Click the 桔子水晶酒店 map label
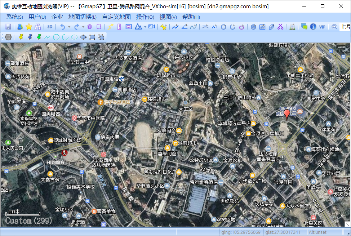Viewport: 351px width, 236px height. click(117, 102)
